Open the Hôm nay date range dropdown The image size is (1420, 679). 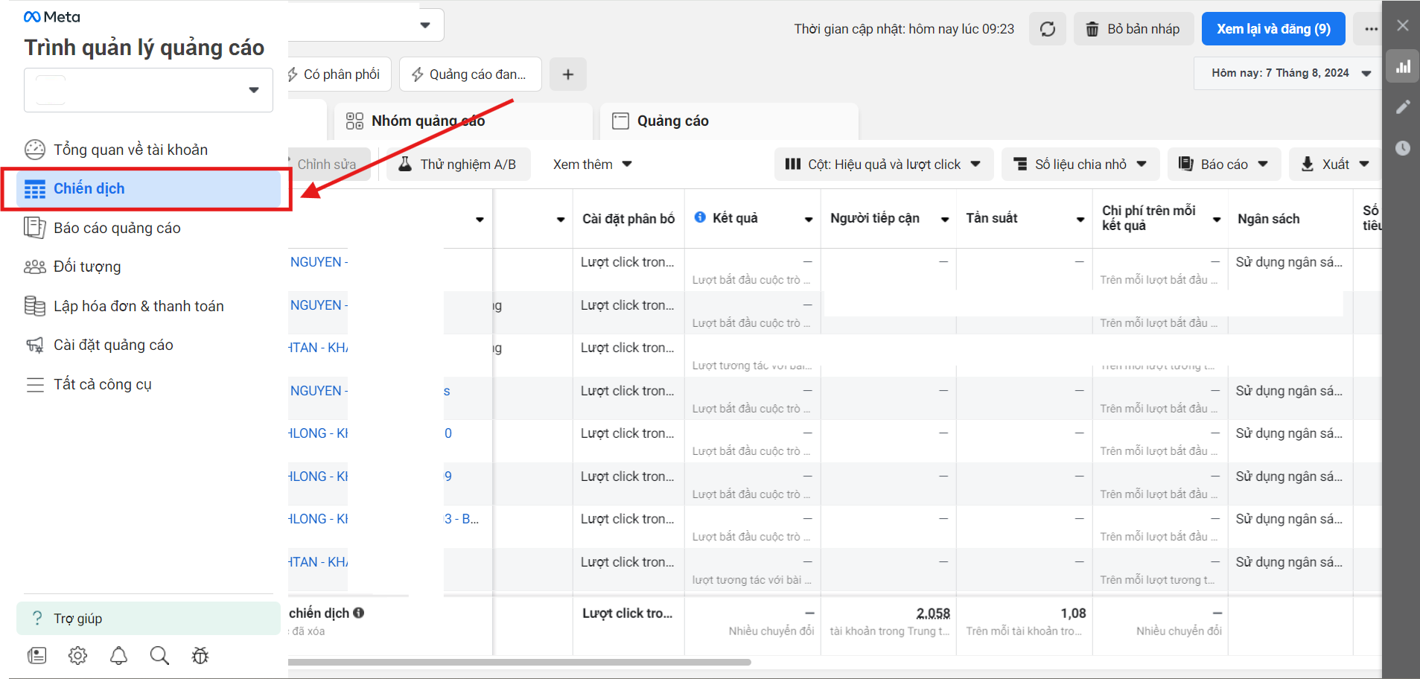coord(1290,73)
